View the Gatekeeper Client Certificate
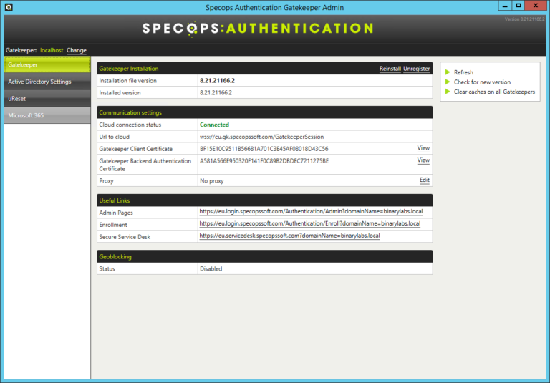This screenshot has height=383, width=550. [423, 148]
